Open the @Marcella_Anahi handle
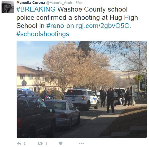Viewport: 149px width, 147px height. [x=59, y=3]
